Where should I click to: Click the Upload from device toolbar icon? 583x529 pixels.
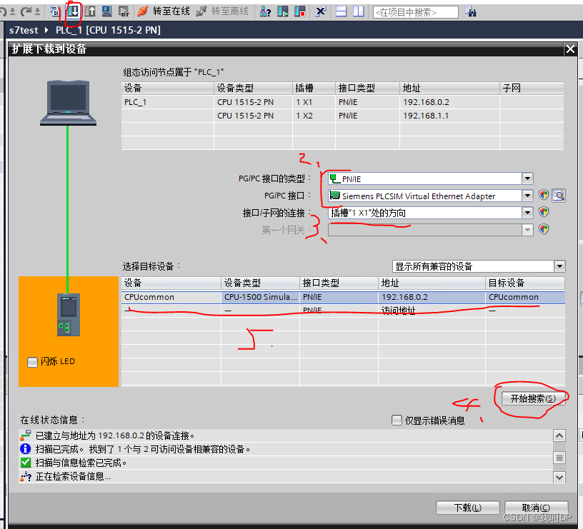(x=89, y=11)
